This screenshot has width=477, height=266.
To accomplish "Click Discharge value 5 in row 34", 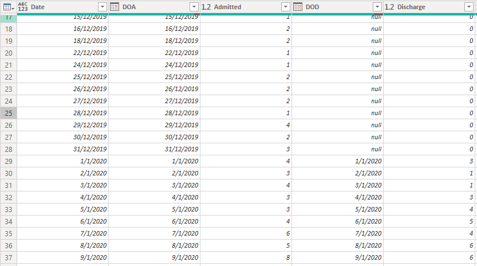I will [429, 221].
